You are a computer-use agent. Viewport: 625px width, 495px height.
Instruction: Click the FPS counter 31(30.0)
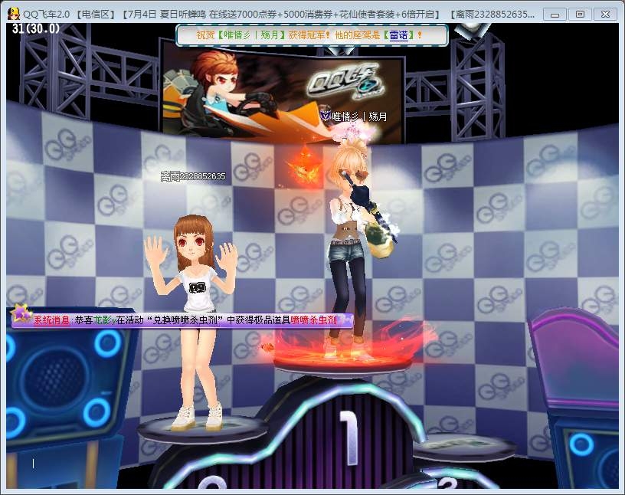pos(36,28)
